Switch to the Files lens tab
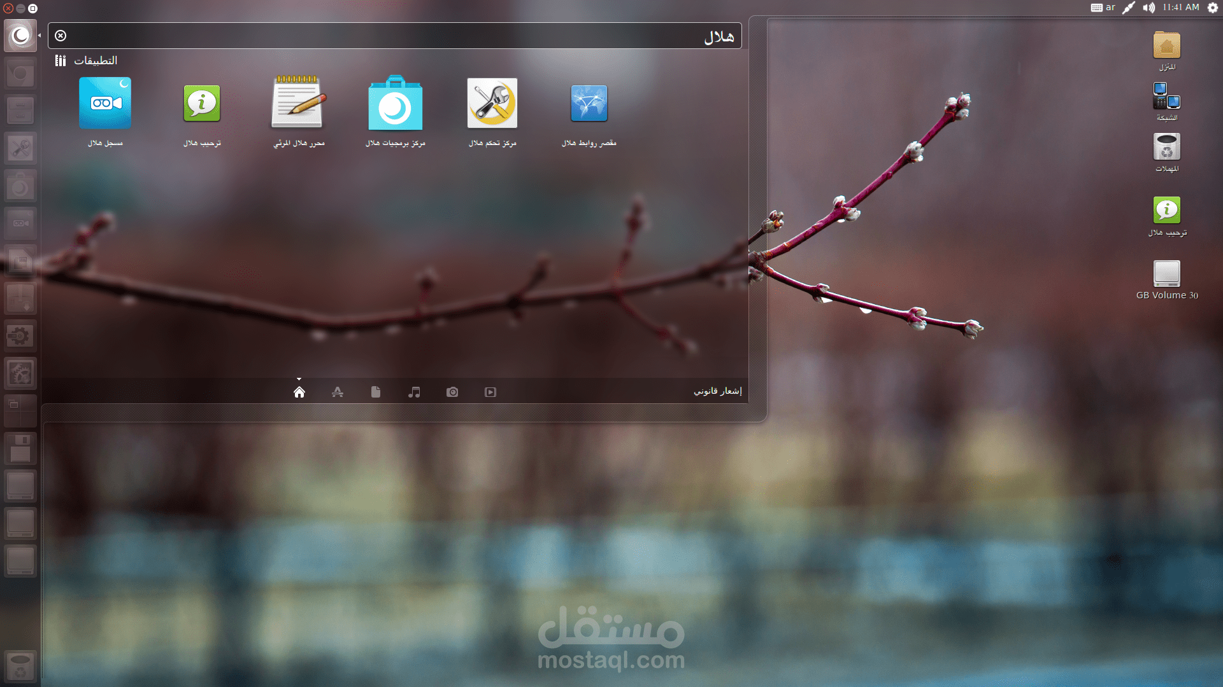 coord(376,392)
